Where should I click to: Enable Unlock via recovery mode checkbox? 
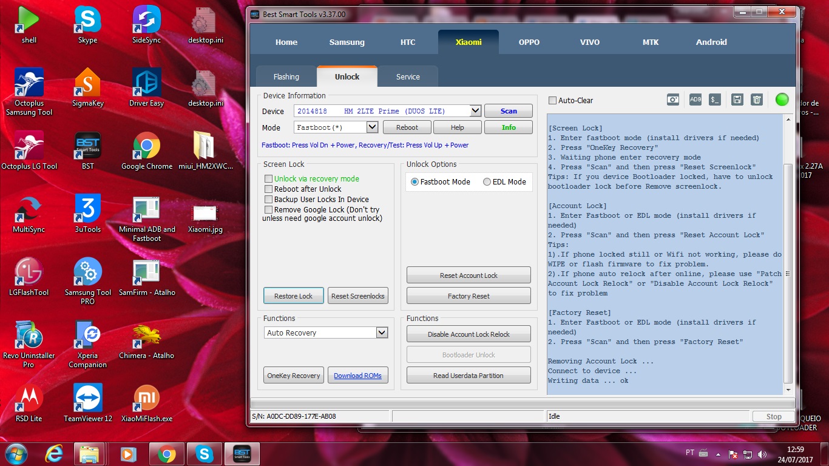(268, 179)
